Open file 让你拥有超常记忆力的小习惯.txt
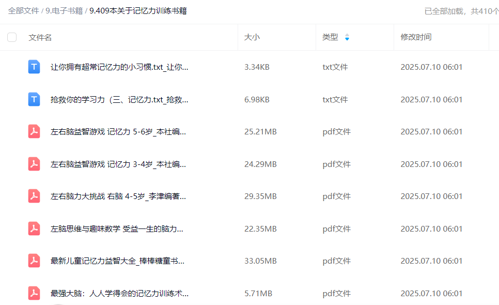This screenshot has width=499, height=305. click(x=119, y=67)
